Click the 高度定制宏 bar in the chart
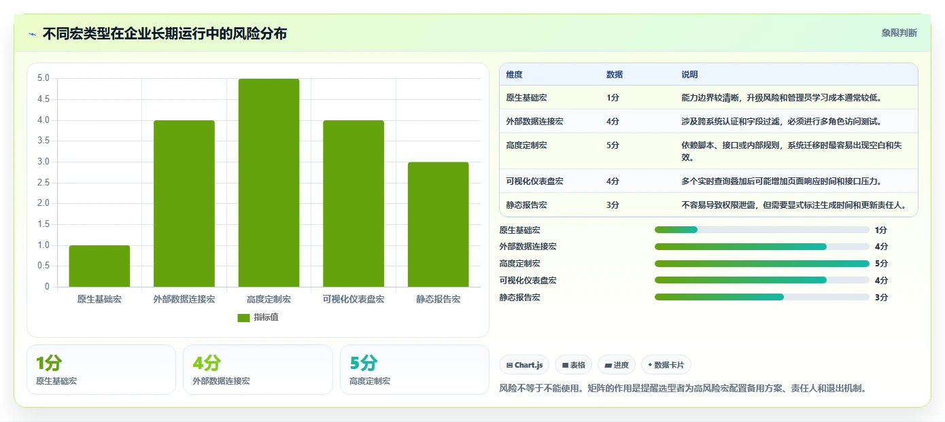945x422 pixels. click(x=269, y=183)
